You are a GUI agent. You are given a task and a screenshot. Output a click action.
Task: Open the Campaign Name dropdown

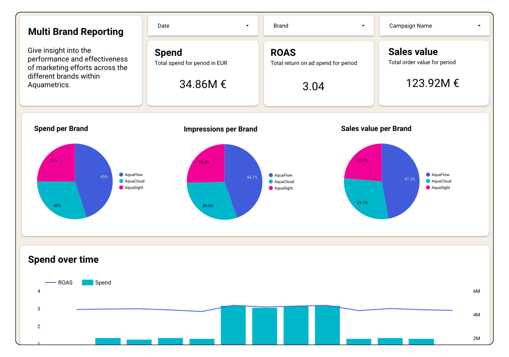click(x=434, y=26)
